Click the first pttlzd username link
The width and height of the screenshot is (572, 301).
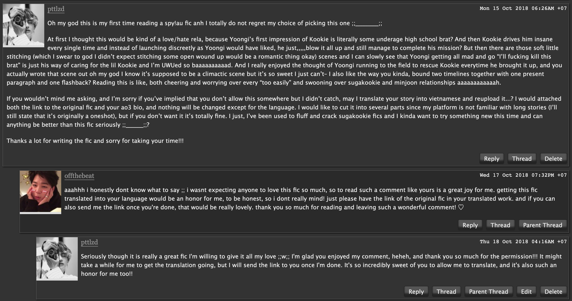tap(56, 9)
